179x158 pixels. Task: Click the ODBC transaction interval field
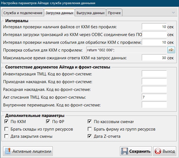(154, 34)
